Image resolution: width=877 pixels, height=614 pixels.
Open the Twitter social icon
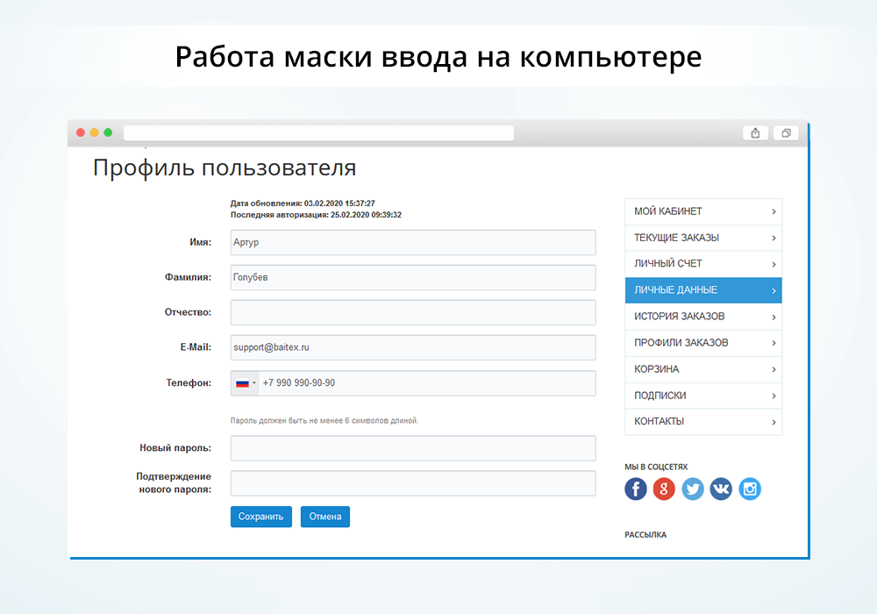coord(693,489)
